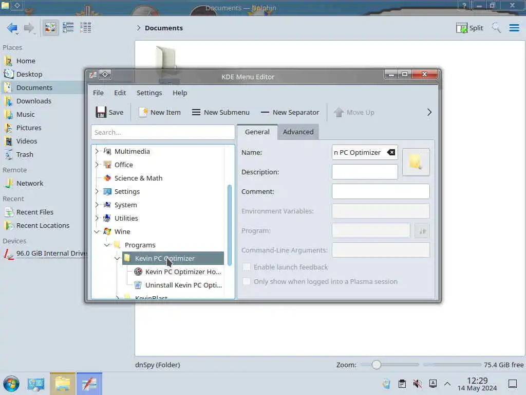Clear the Name field text
The height and width of the screenshot is (395, 526).
(391, 152)
